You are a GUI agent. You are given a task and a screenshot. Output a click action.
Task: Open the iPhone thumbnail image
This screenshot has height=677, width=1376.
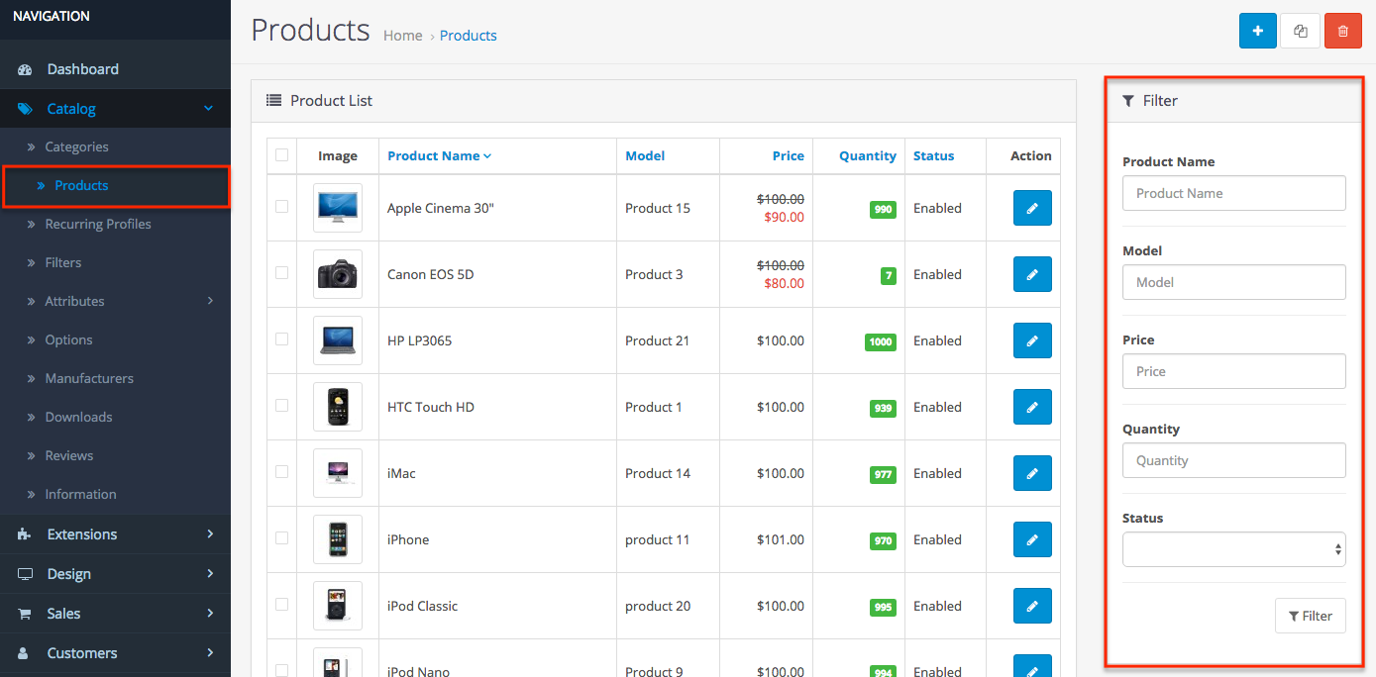pyautogui.click(x=338, y=539)
